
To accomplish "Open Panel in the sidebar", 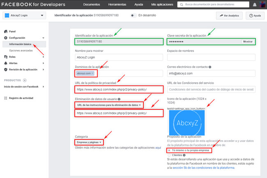I will (12, 31).
